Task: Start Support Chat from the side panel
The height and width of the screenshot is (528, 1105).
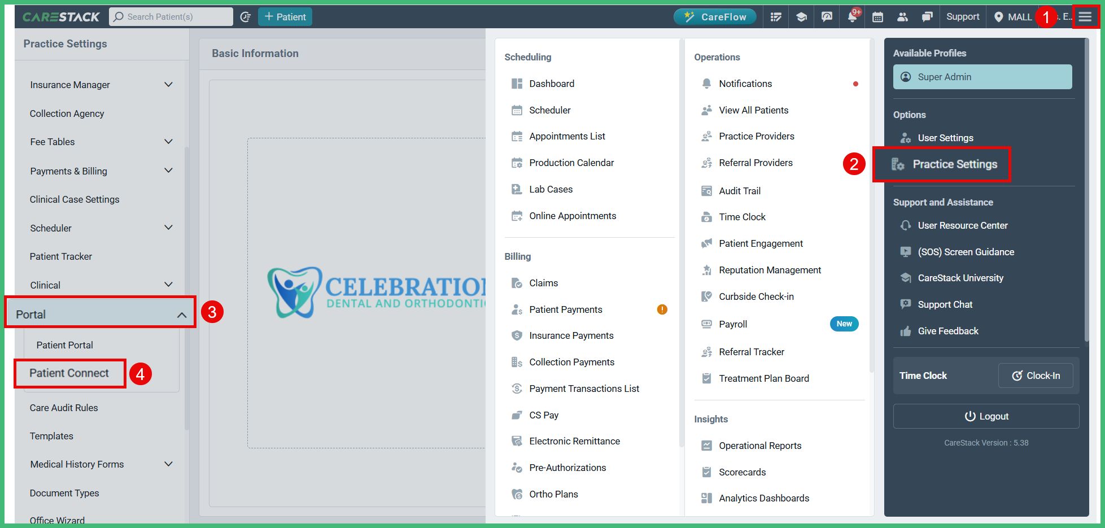Action: [944, 304]
